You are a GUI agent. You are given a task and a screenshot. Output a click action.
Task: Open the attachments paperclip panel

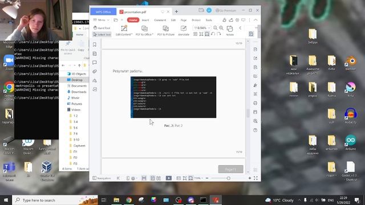point(95,71)
